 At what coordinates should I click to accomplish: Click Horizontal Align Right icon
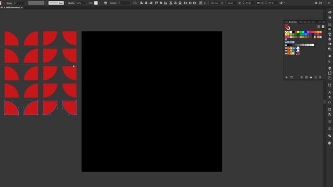point(151,3)
